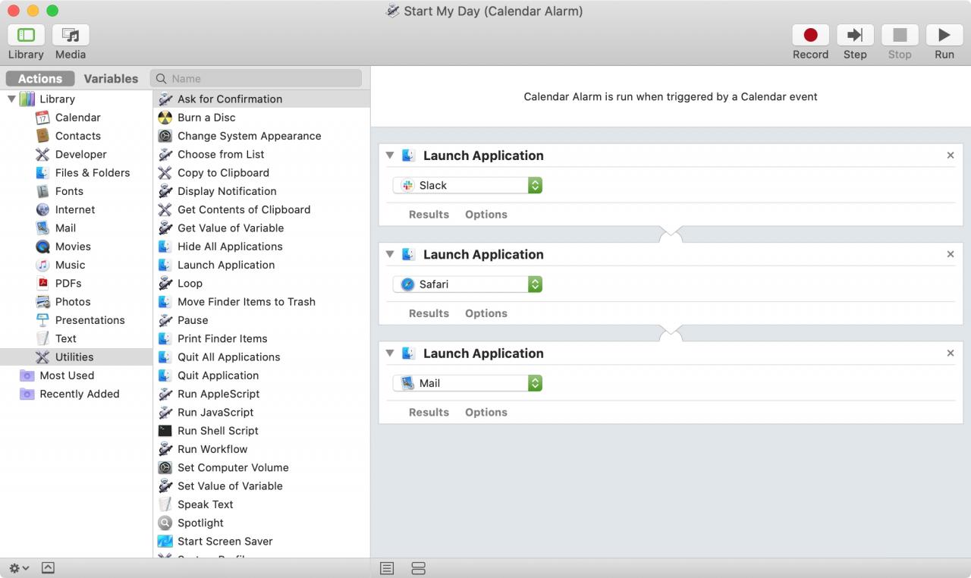Select the Start Screen Saver action
The height and width of the screenshot is (578, 971).
pos(262,541)
